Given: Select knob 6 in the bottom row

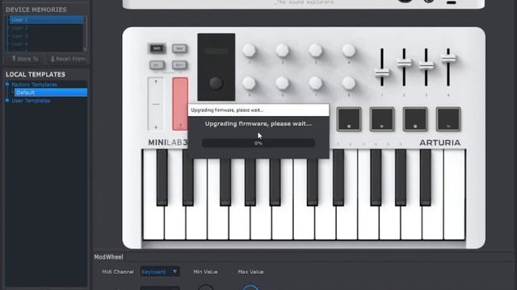Looking at the screenshot, I should (282, 83).
